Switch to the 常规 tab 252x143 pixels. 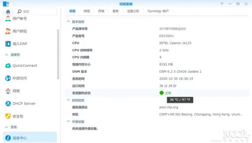[x=72, y=11]
